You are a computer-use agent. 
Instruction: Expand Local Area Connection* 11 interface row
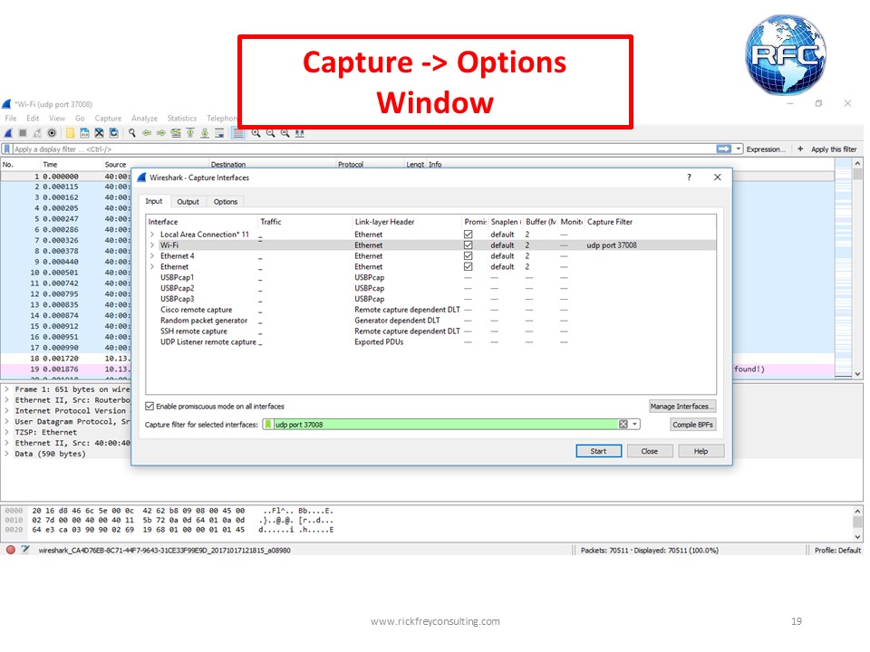(x=152, y=235)
